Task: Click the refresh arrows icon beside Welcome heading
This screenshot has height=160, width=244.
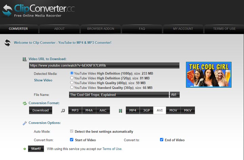Action: [7, 43]
